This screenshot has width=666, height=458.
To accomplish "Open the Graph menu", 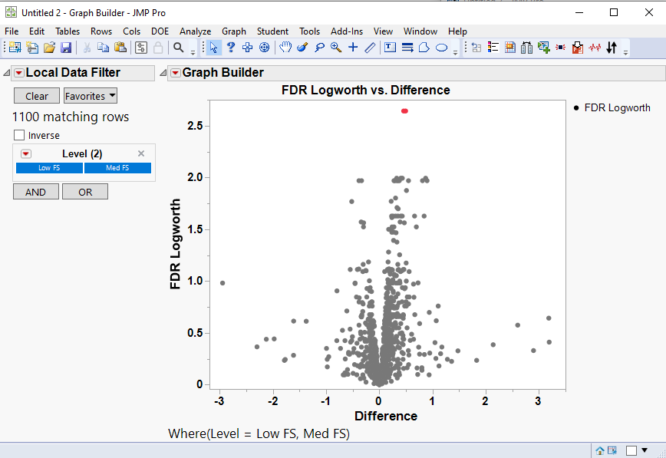I will [233, 31].
